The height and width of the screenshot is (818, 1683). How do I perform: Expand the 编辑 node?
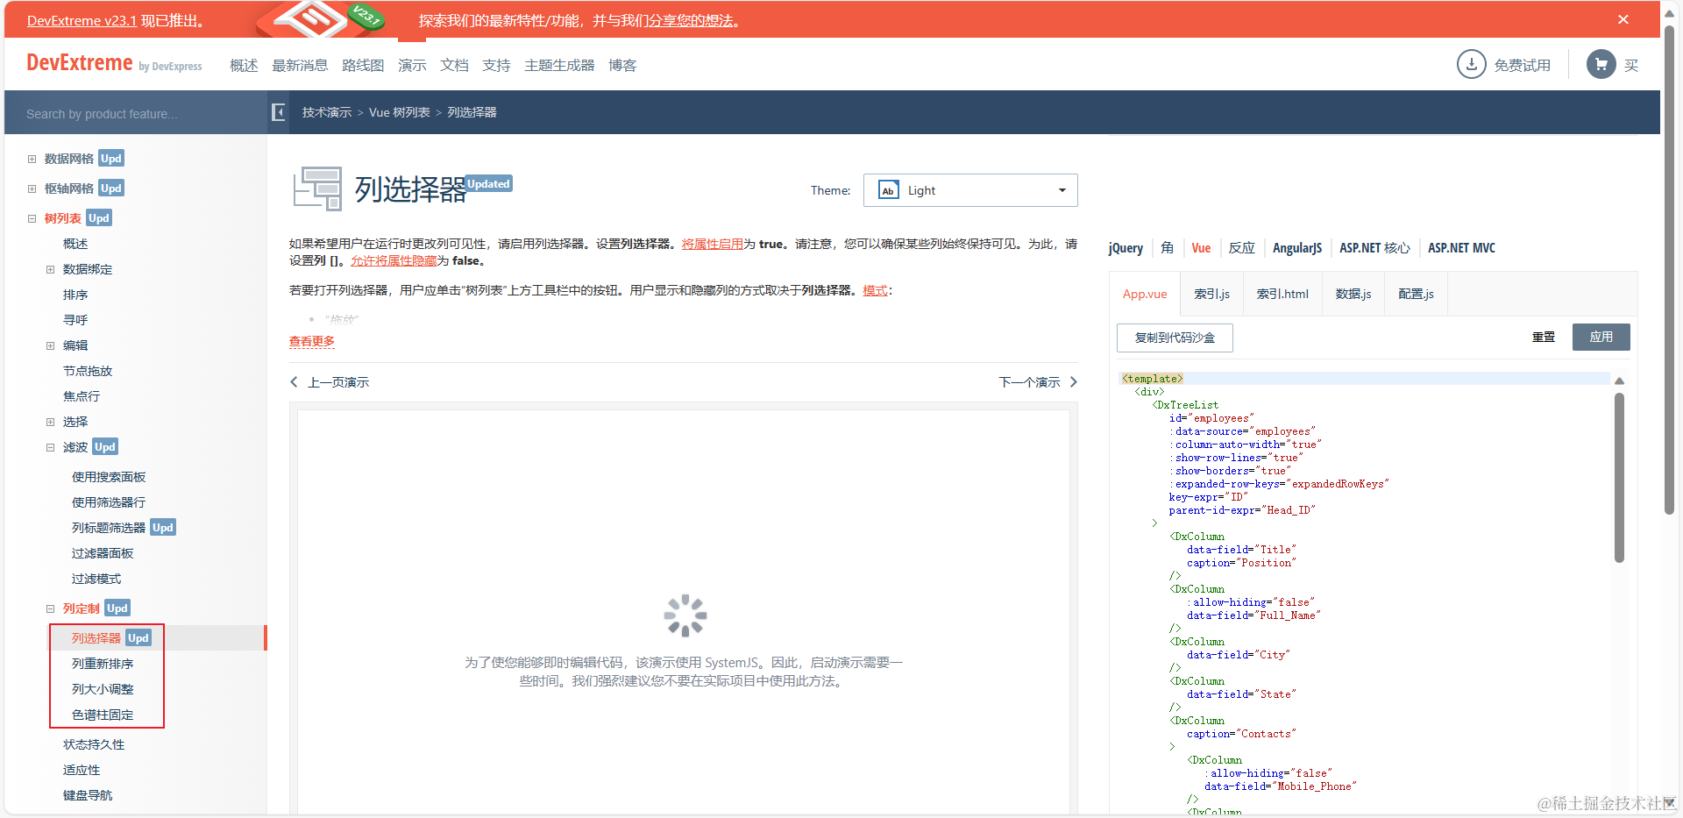(x=50, y=345)
